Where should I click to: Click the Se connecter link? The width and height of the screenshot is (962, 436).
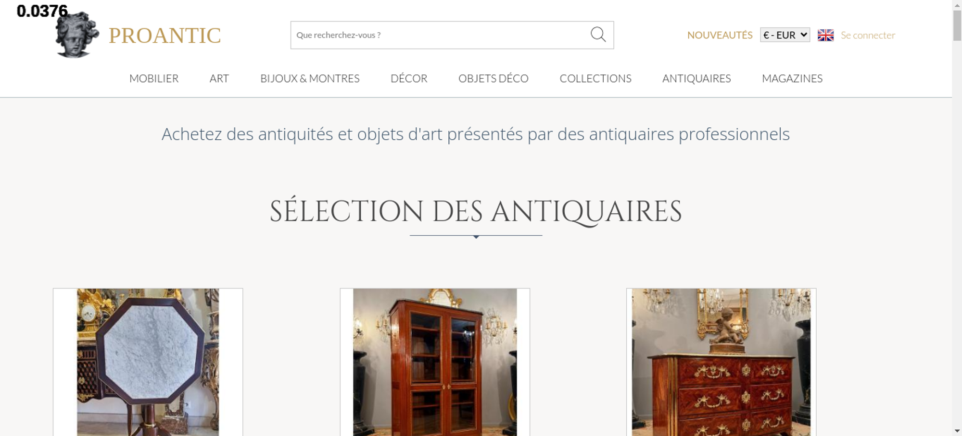point(868,35)
